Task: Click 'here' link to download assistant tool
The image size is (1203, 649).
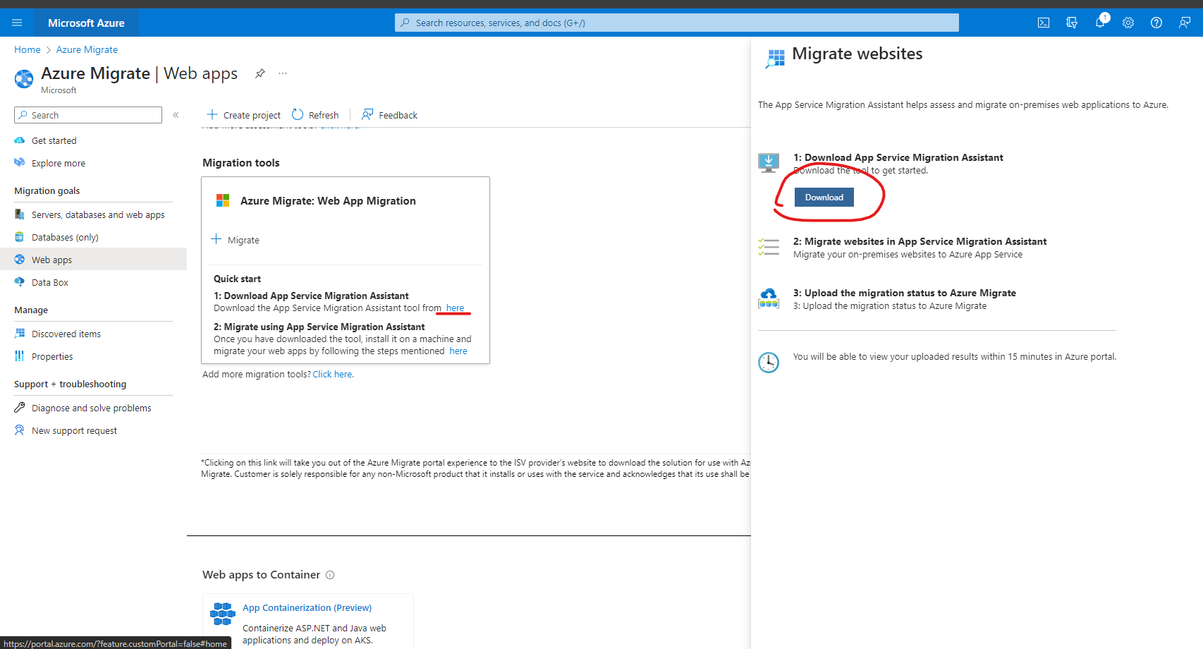Action: [455, 308]
